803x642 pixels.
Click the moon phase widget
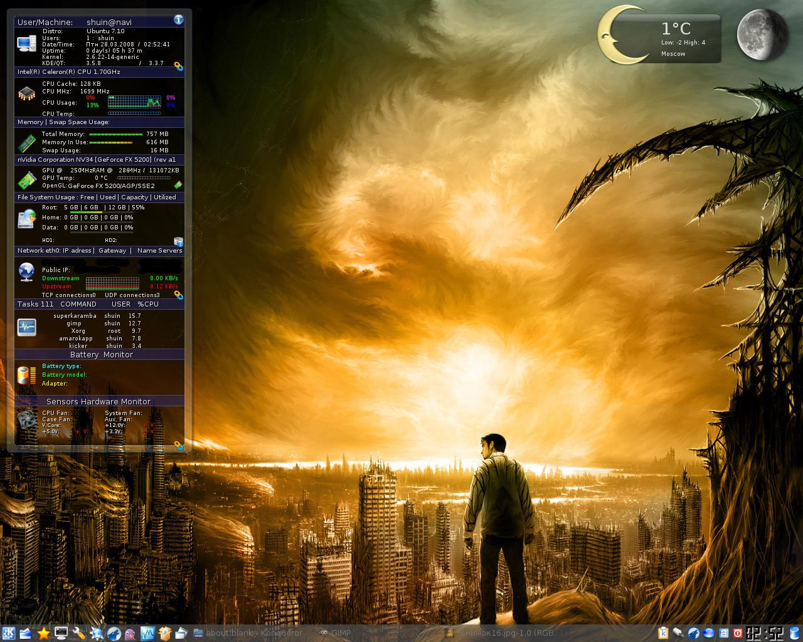762,34
